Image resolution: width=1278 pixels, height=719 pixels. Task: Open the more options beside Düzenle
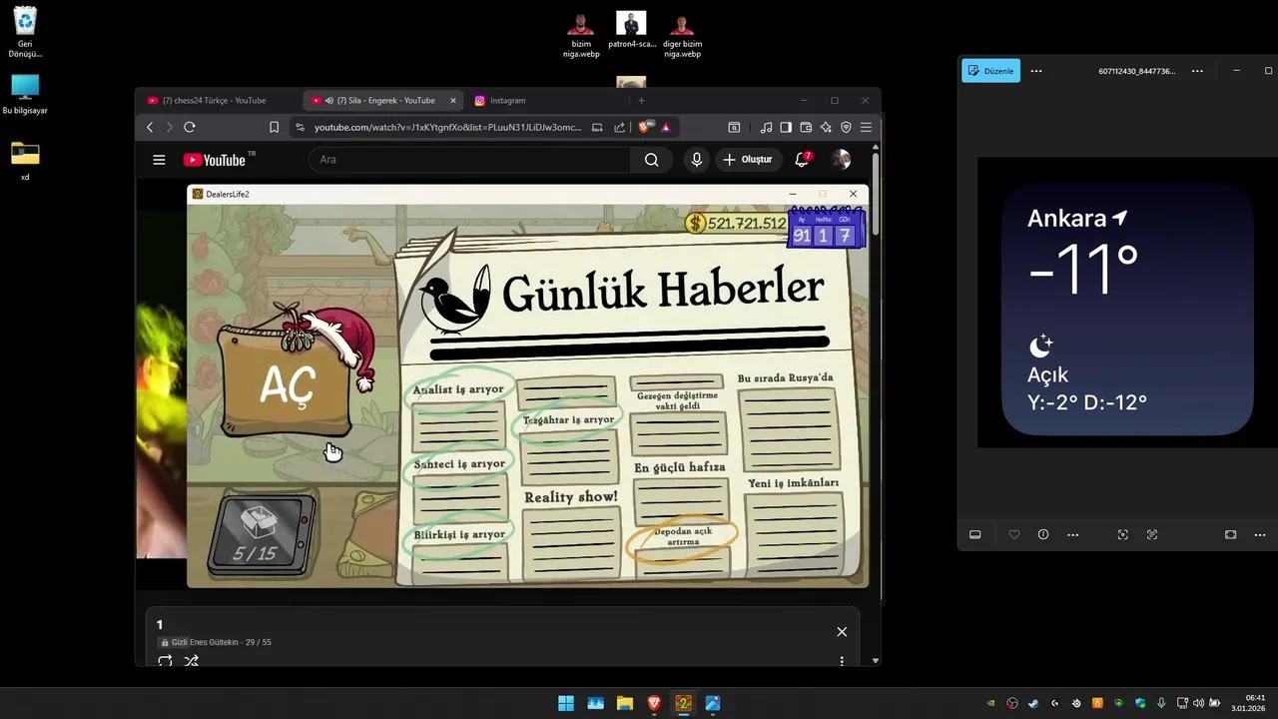(x=1036, y=71)
